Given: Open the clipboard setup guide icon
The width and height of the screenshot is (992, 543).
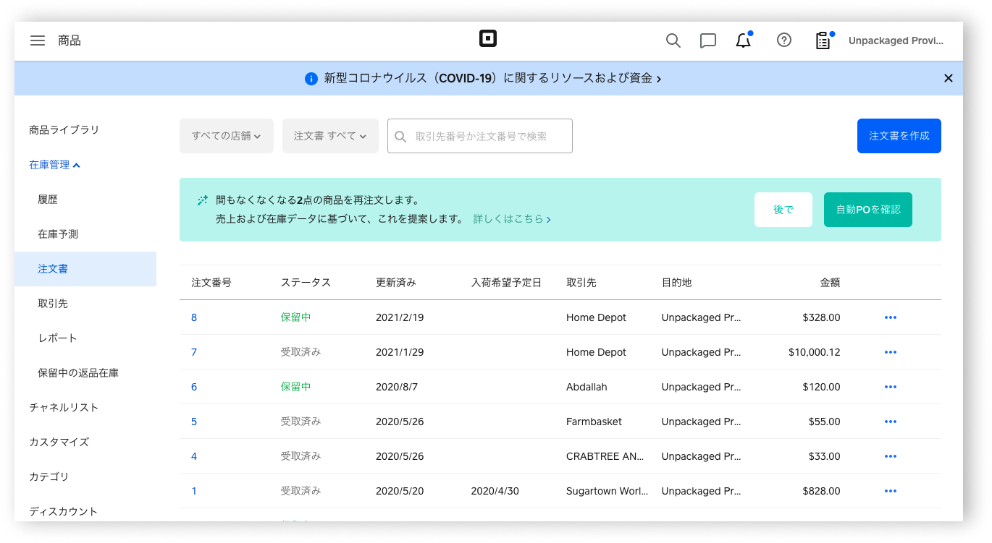Looking at the screenshot, I should coord(823,40).
